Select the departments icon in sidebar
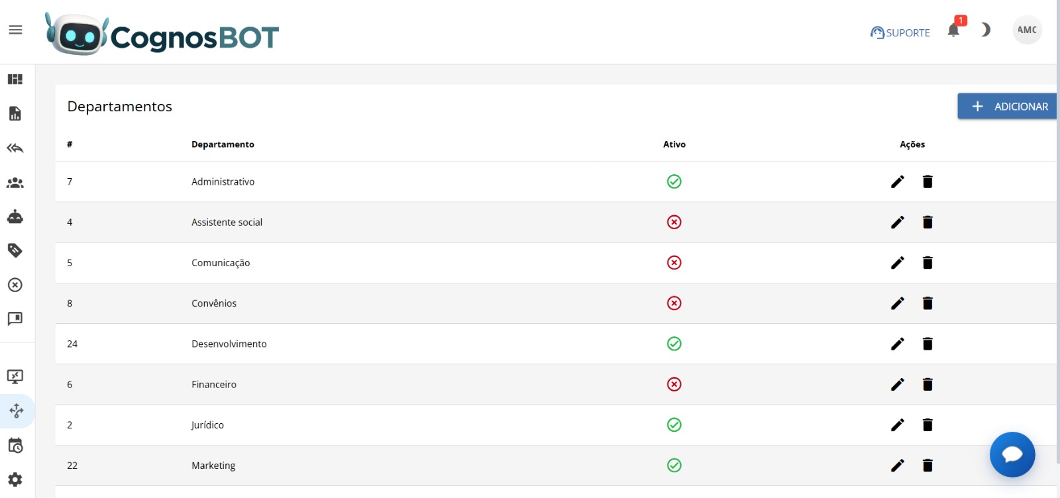 point(17,411)
